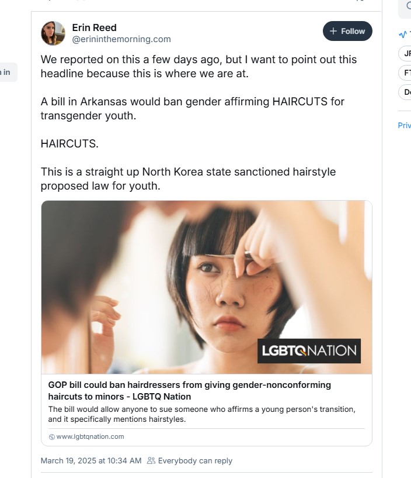
Task: Click the globe icon beside lgbtqnation.com
Action: point(51,437)
